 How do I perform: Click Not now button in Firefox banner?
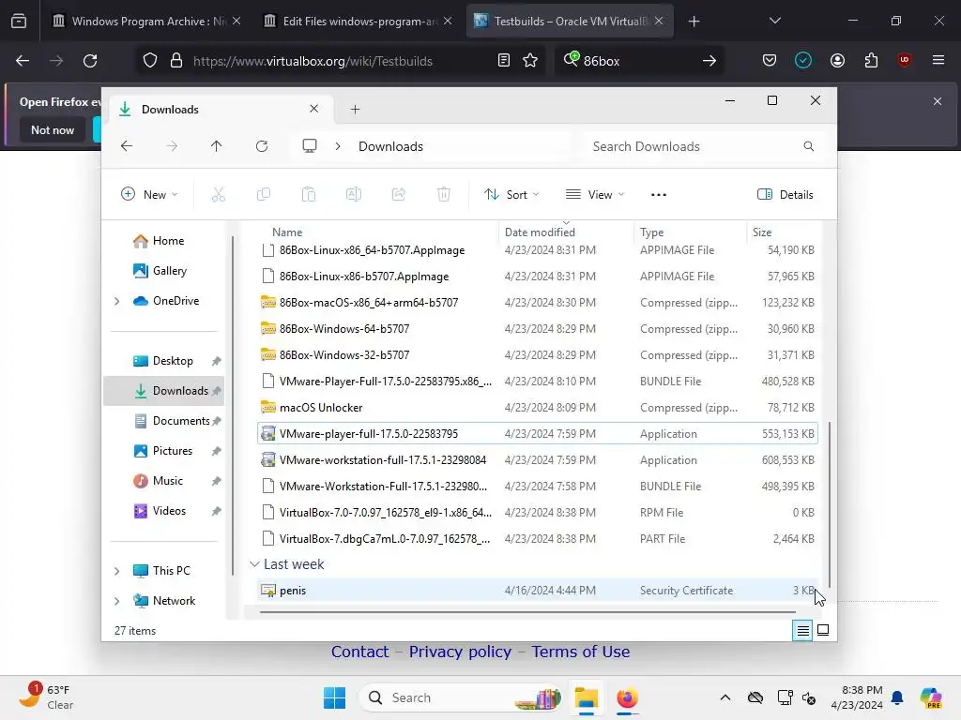53,129
